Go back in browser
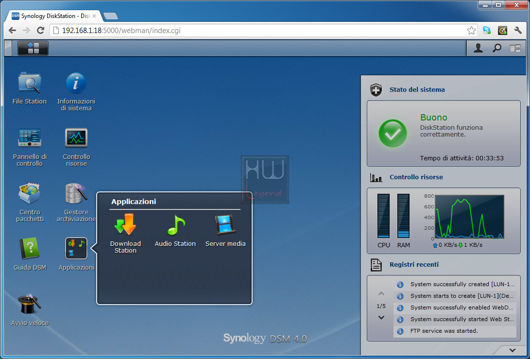The height and width of the screenshot is (359, 530). click(x=13, y=31)
